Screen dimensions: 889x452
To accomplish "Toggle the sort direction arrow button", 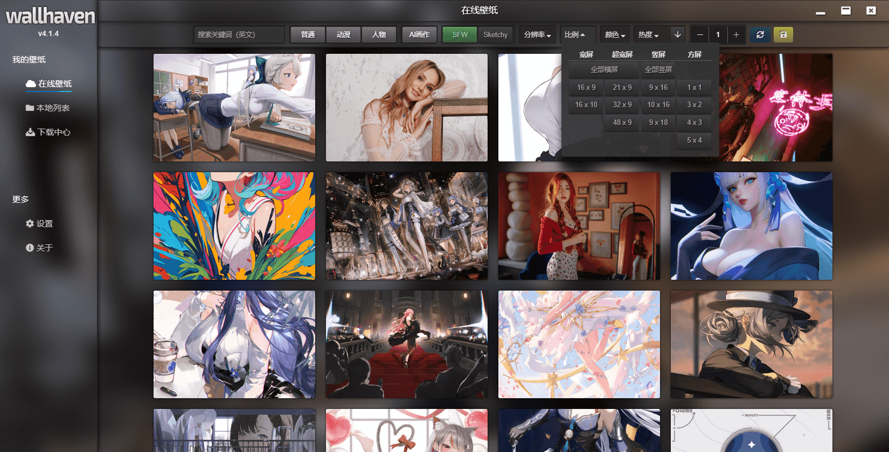I will tap(678, 34).
